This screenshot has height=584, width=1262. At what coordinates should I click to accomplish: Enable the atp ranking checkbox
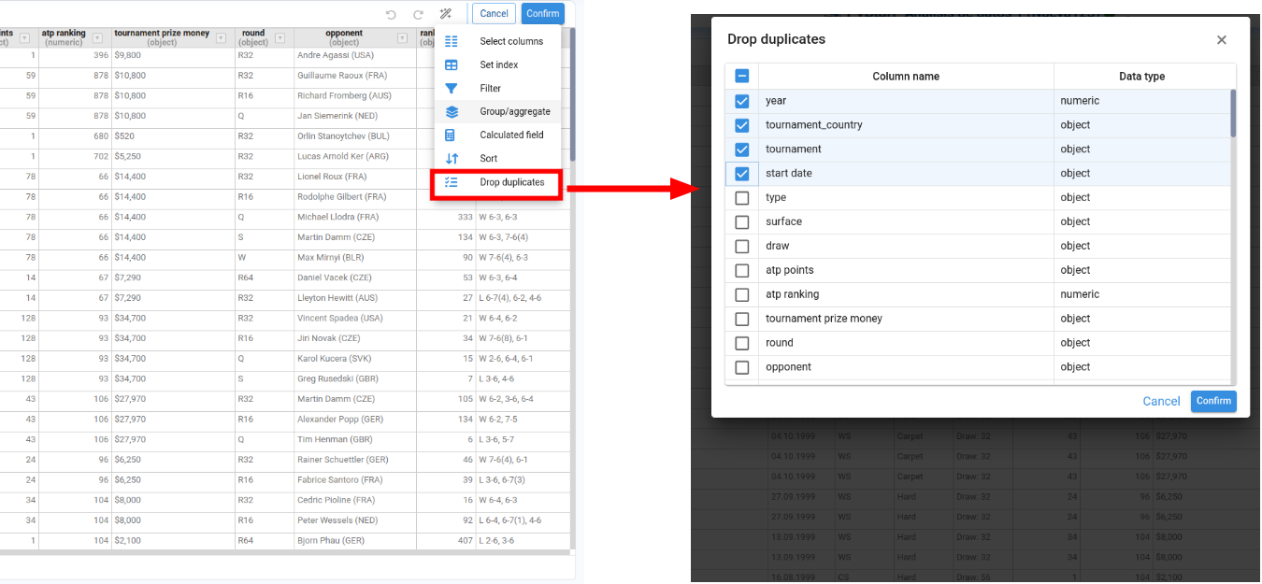pyautogui.click(x=742, y=295)
